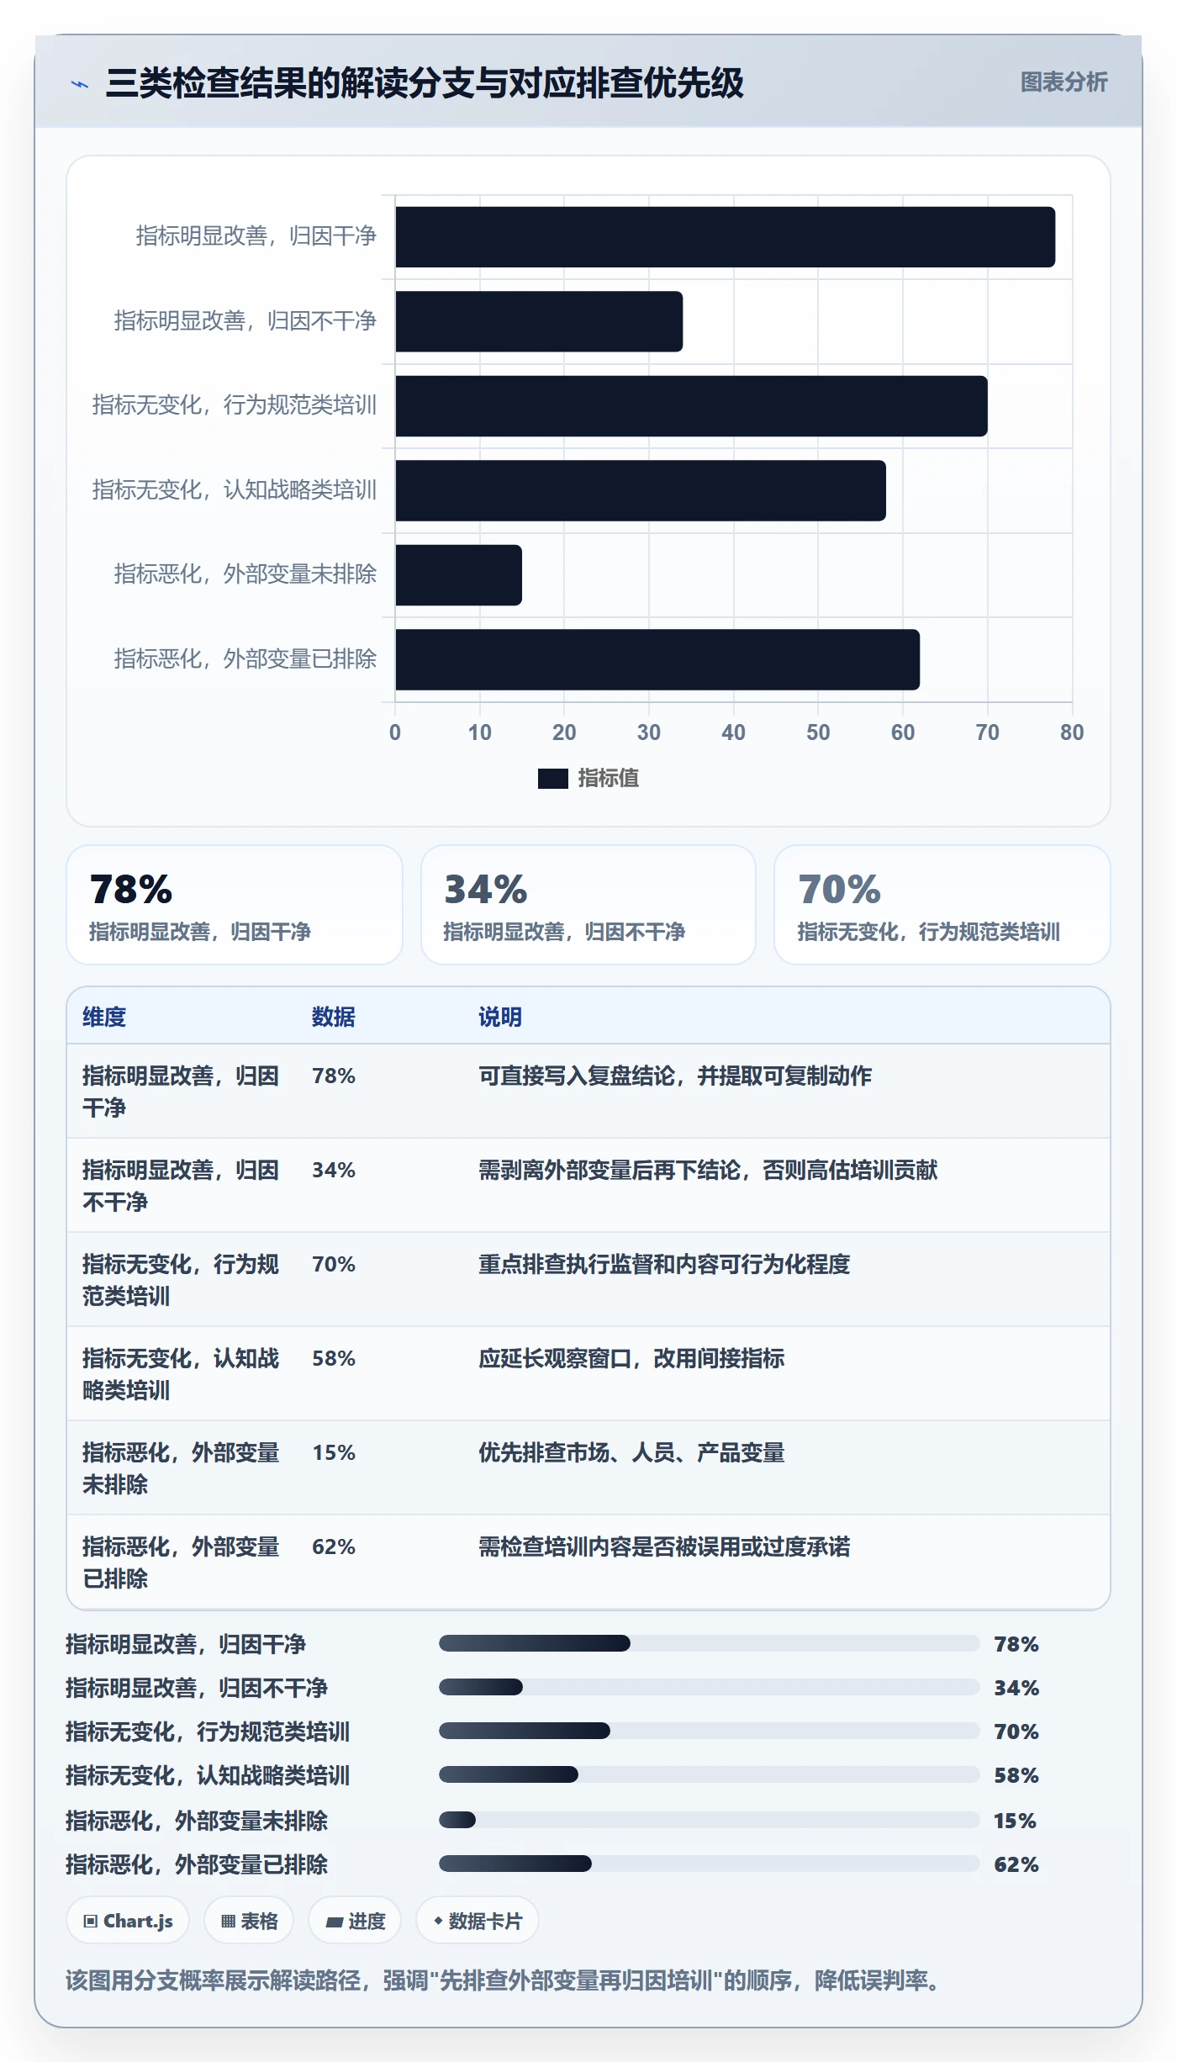The width and height of the screenshot is (1177, 2062).
Task: Click the 说明 column header
Action: (x=500, y=1017)
